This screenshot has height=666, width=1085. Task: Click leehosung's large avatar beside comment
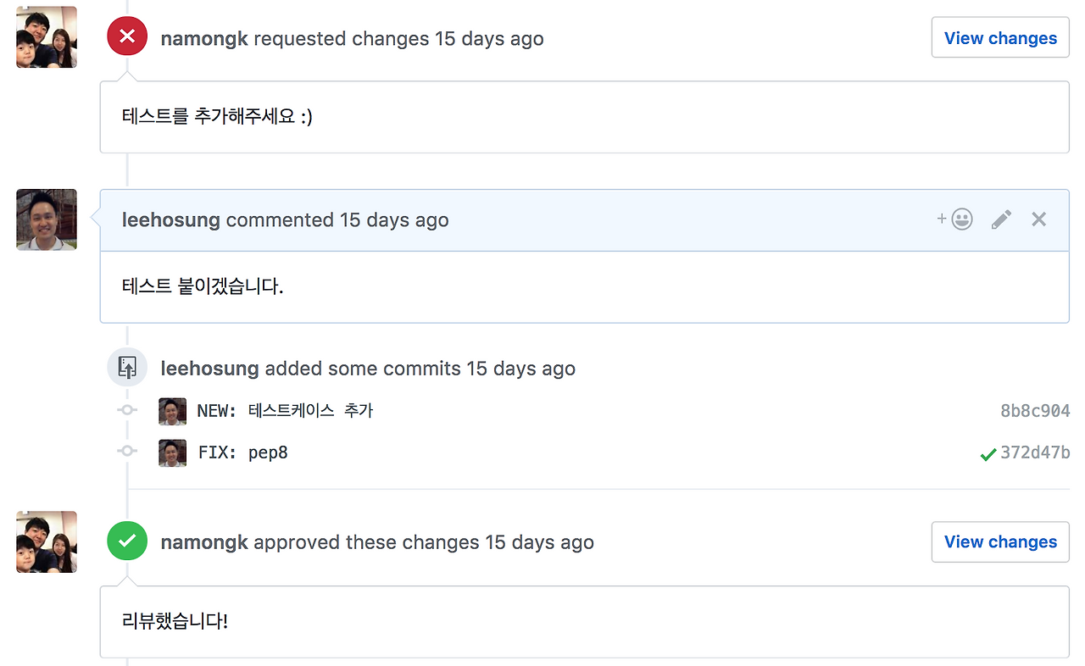pos(47,219)
